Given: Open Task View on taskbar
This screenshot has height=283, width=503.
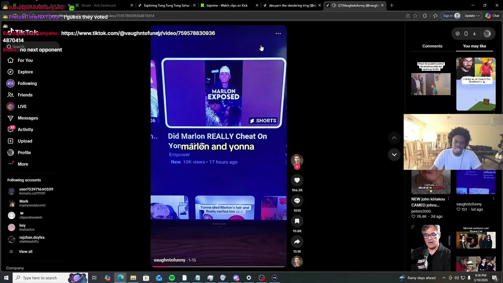Looking at the screenshot, I should (94, 278).
